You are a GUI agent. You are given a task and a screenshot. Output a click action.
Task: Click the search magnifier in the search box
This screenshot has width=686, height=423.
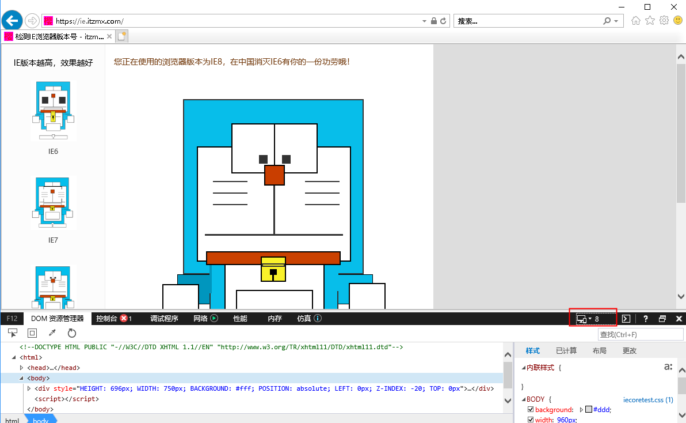point(607,21)
